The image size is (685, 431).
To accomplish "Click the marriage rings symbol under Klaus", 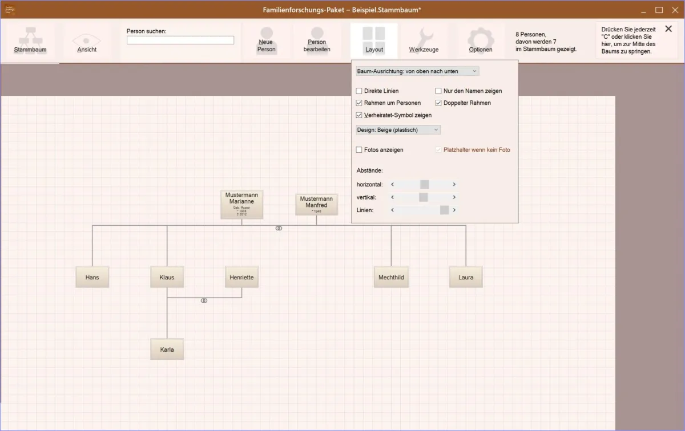I will [x=204, y=300].
